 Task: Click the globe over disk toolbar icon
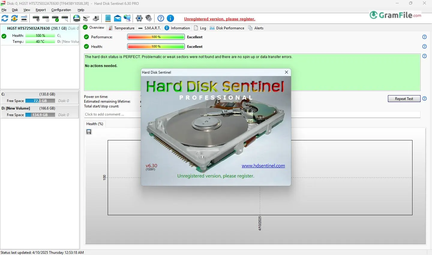[x=77, y=19]
